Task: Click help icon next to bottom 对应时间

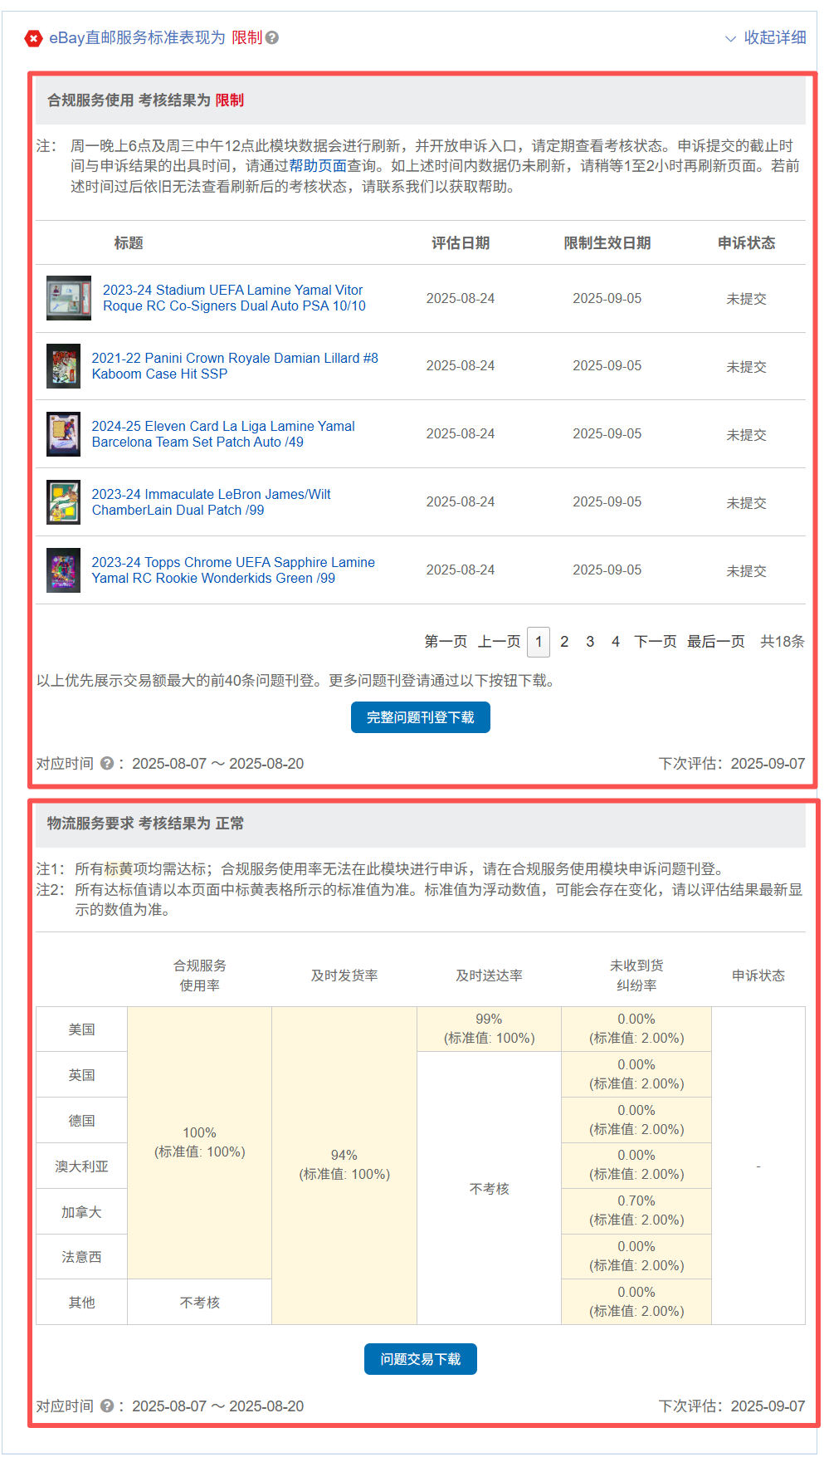Action: click(x=107, y=1406)
